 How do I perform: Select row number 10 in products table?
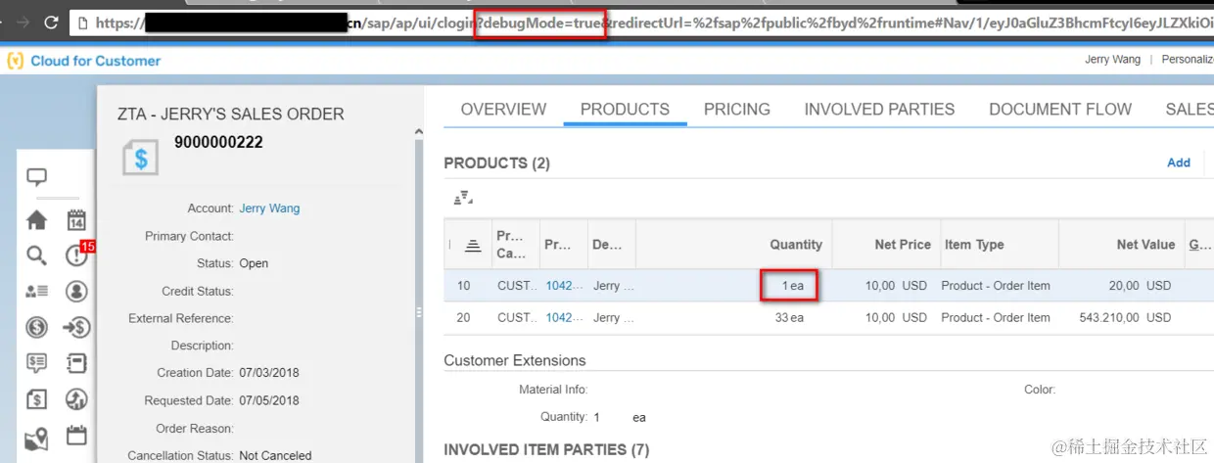click(464, 286)
